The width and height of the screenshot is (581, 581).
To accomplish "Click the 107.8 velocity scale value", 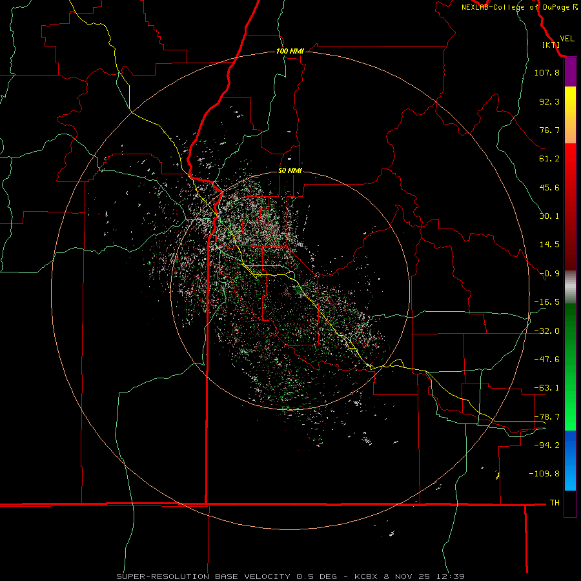I will pyautogui.click(x=547, y=72).
